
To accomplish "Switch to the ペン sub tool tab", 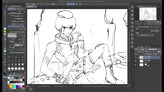I will (x=12, y=9).
